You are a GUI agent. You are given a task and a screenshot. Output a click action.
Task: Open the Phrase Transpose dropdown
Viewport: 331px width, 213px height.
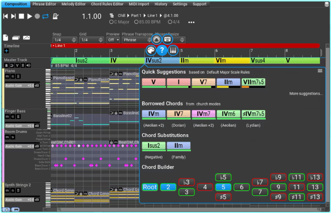pos(136,40)
